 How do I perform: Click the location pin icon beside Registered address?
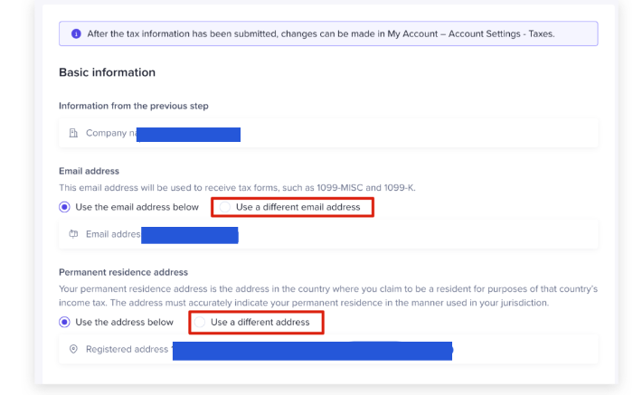click(74, 349)
